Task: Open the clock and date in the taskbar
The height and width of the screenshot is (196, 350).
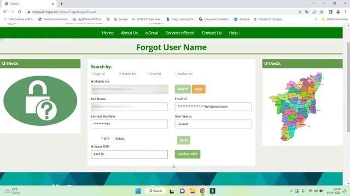Action: coord(334,191)
